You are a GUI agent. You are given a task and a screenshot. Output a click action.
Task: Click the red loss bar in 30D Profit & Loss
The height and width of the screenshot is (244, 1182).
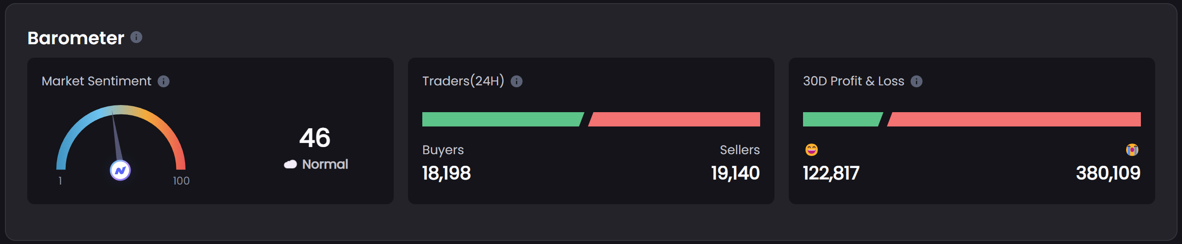coord(1014,119)
